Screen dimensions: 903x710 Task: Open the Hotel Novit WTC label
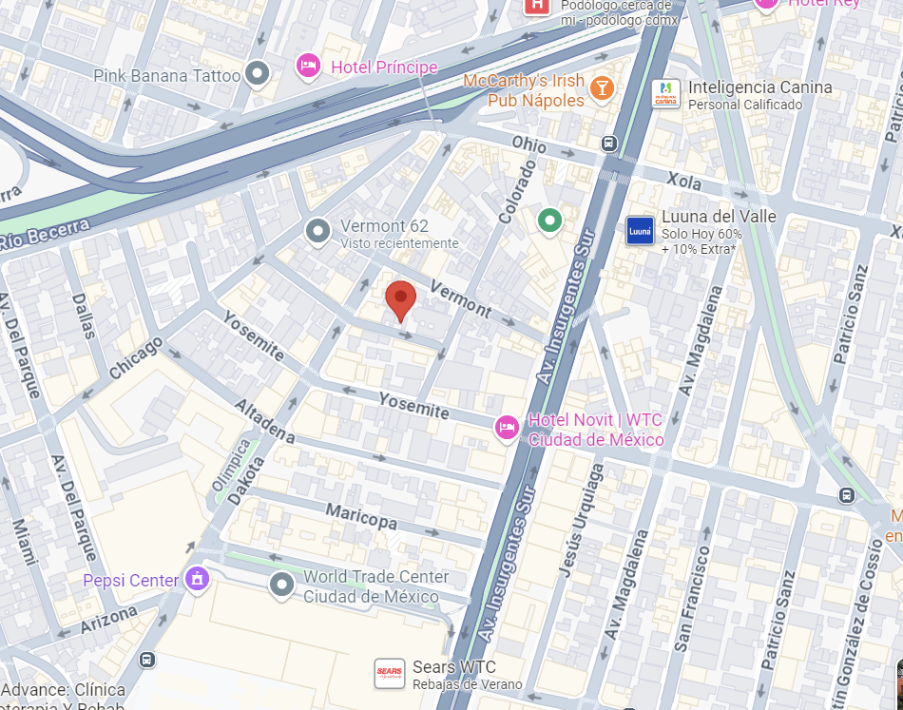pos(596,430)
